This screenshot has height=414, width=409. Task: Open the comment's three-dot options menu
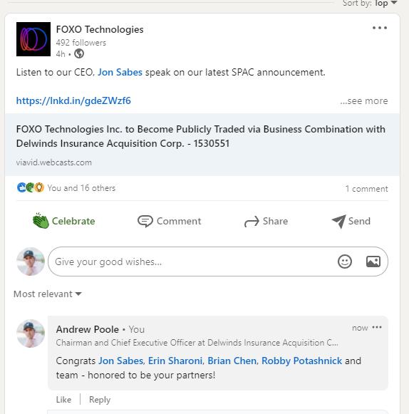tap(377, 327)
